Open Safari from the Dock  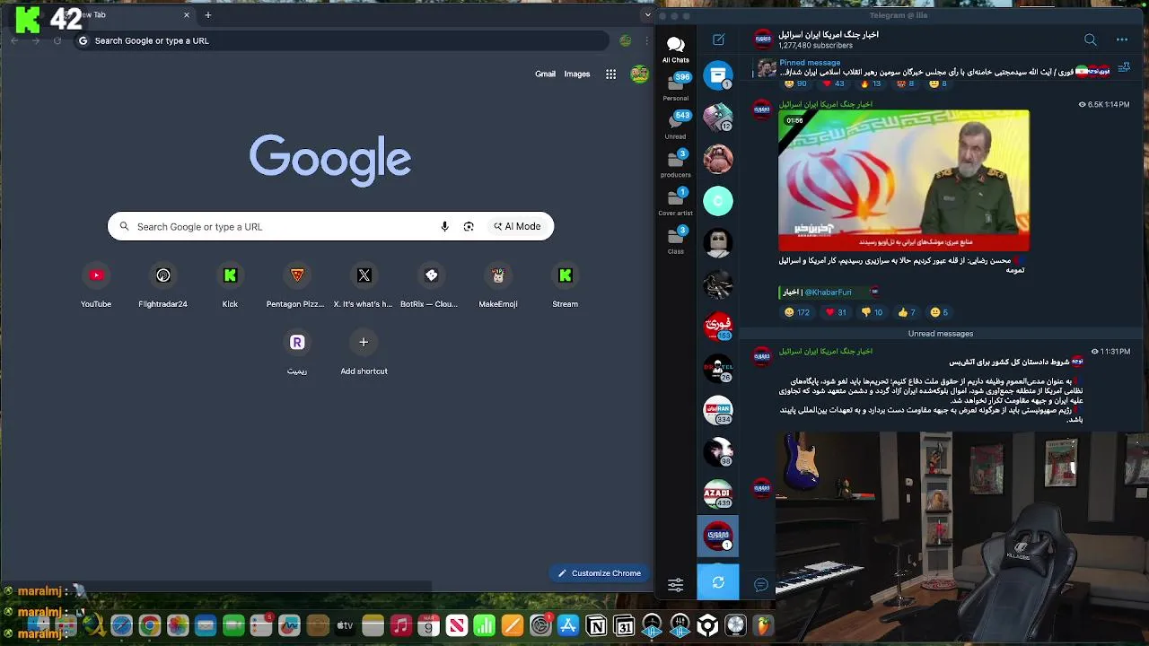pos(121,626)
